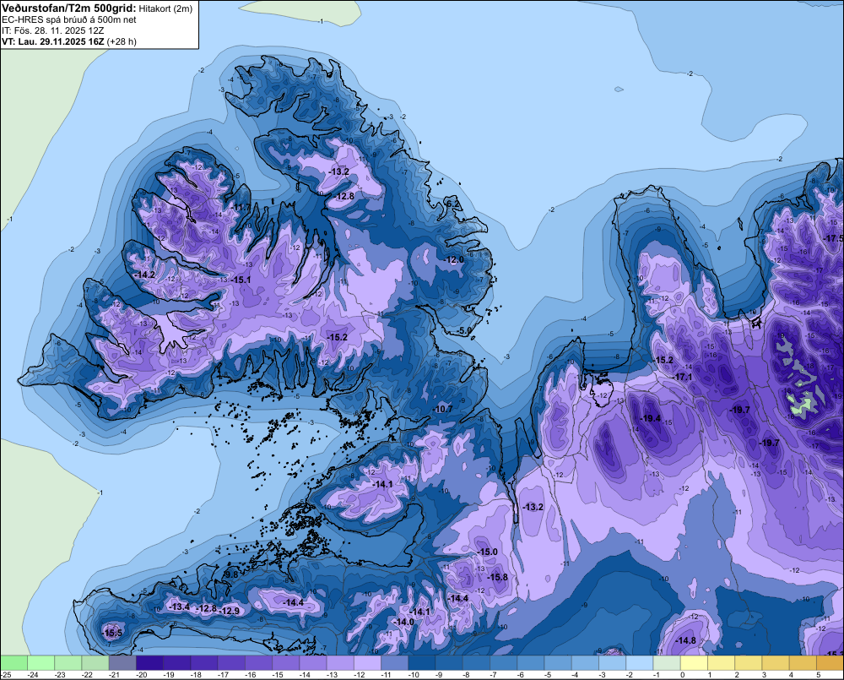Click the legend swatch labeled -11
844x680 pixels.
[395, 662]
